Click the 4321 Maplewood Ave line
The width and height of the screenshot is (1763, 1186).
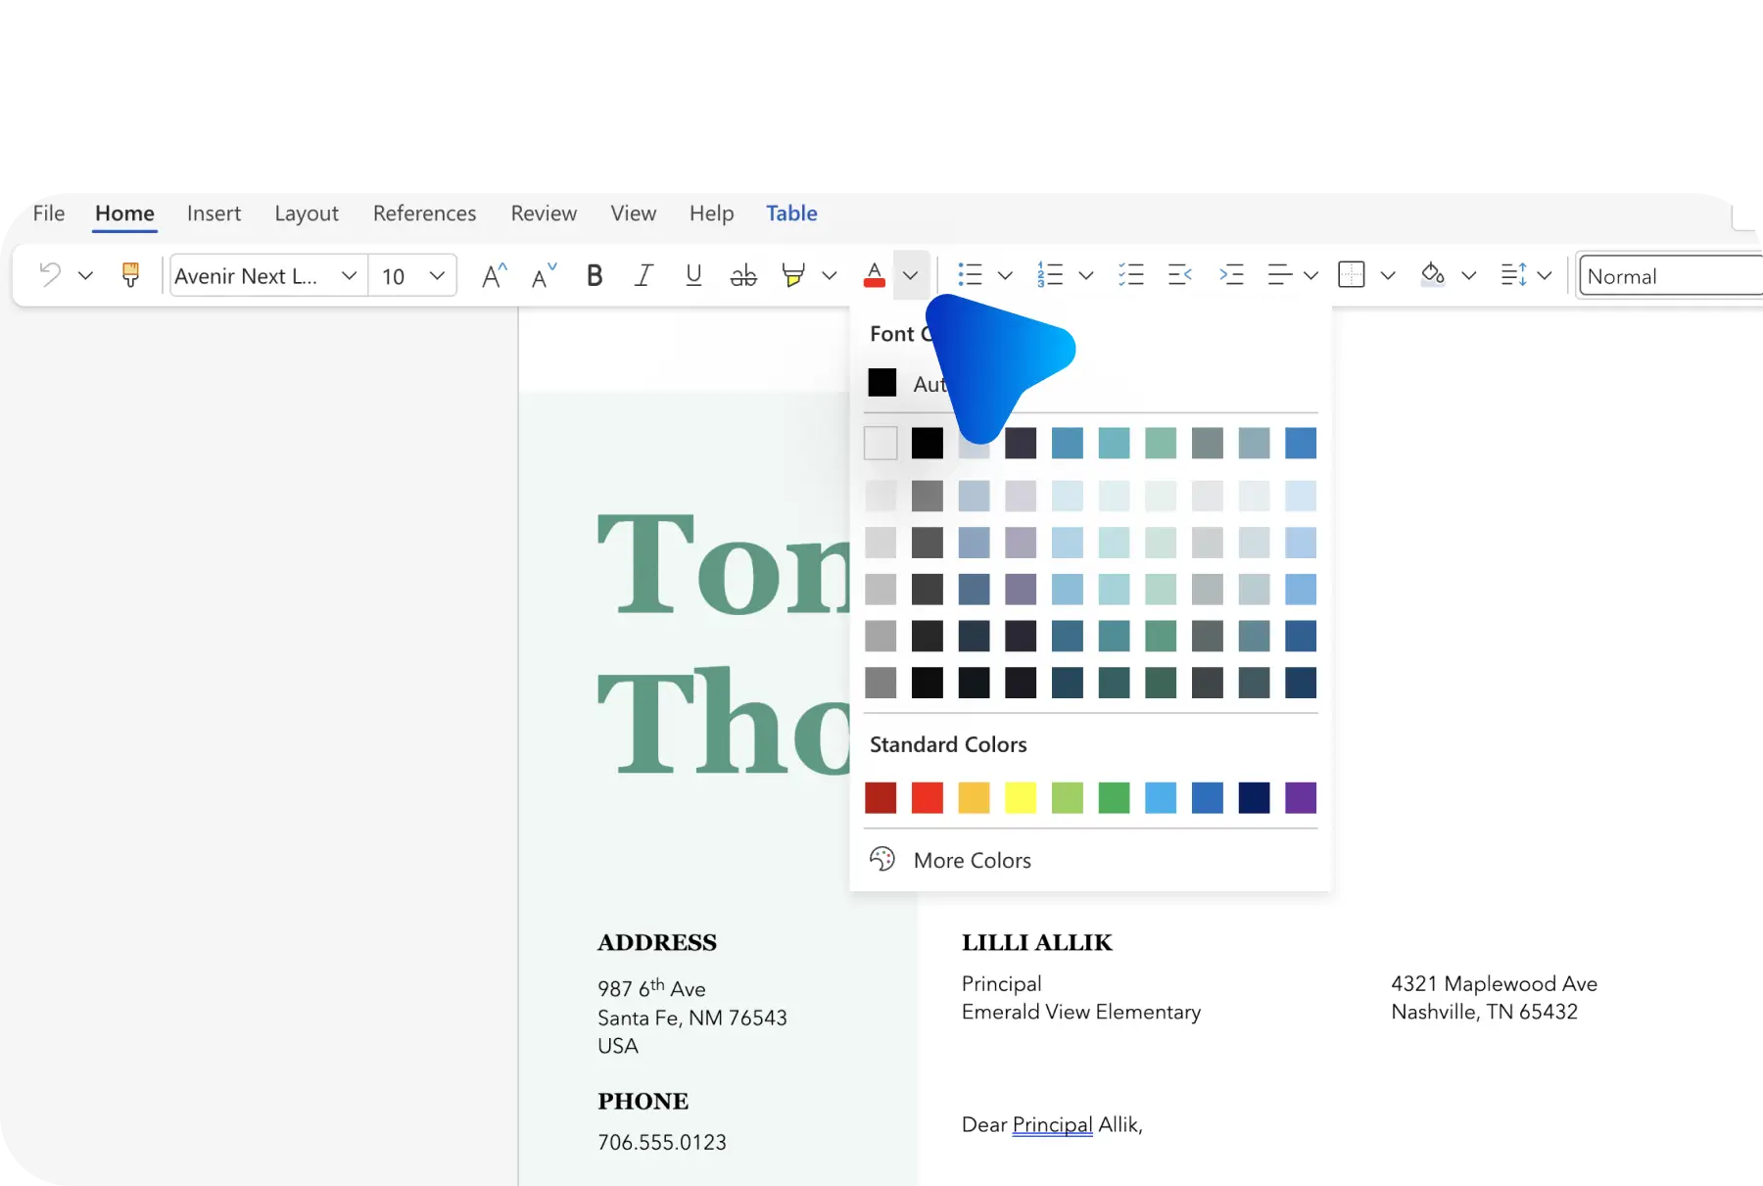click(1494, 983)
